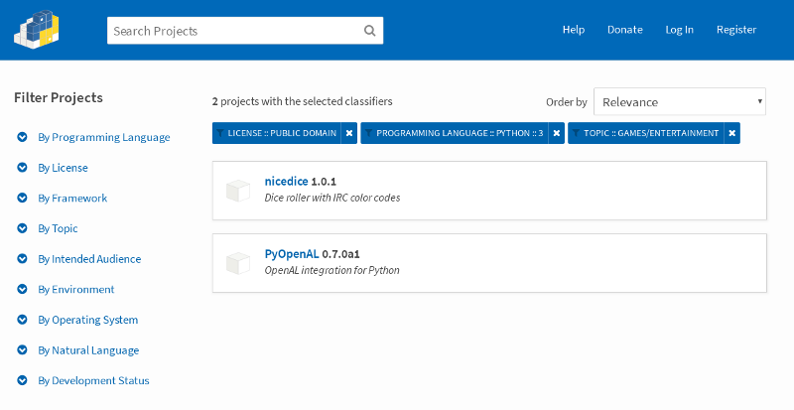Open the Order by Relevance dropdown
This screenshot has height=410, width=794.
pos(679,101)
